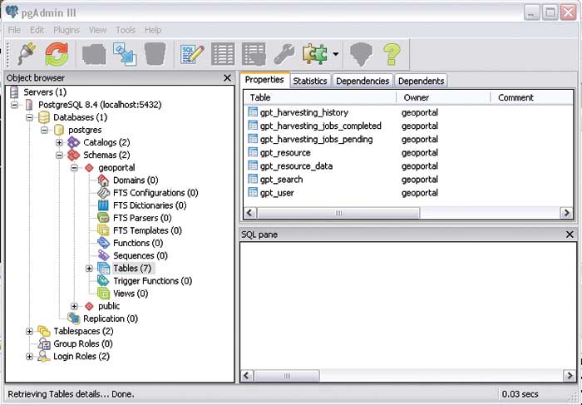This screenshot has width=582, height=405.
Task: Collapse the PostgreSQL 8.4 server node
Action: (14, 105)
